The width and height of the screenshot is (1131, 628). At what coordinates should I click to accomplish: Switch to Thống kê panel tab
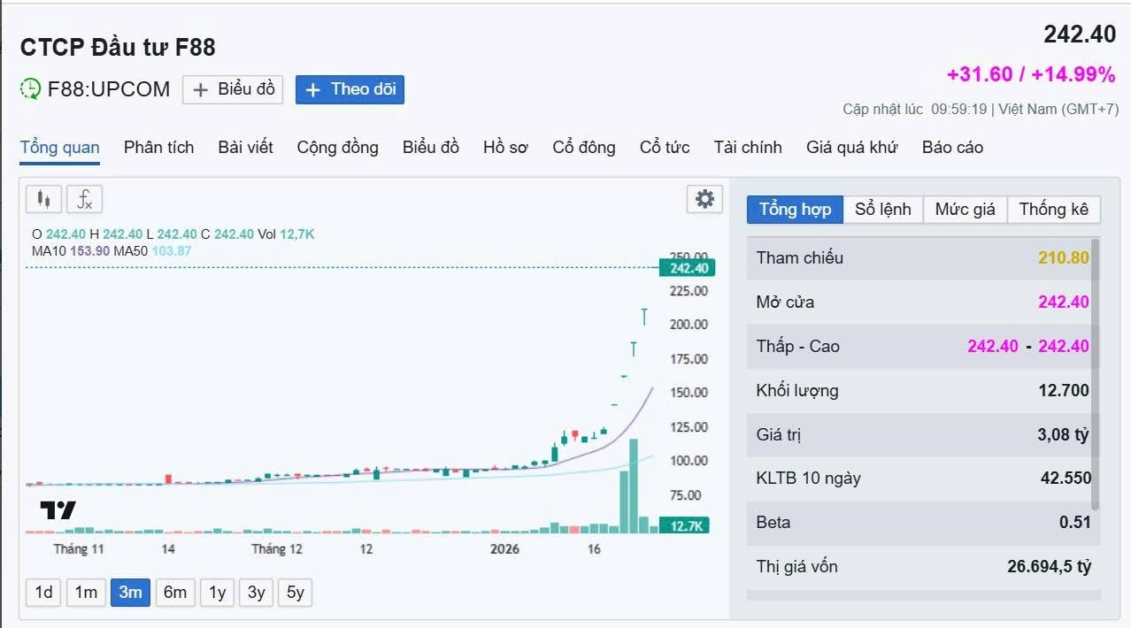pos(1054,210)
